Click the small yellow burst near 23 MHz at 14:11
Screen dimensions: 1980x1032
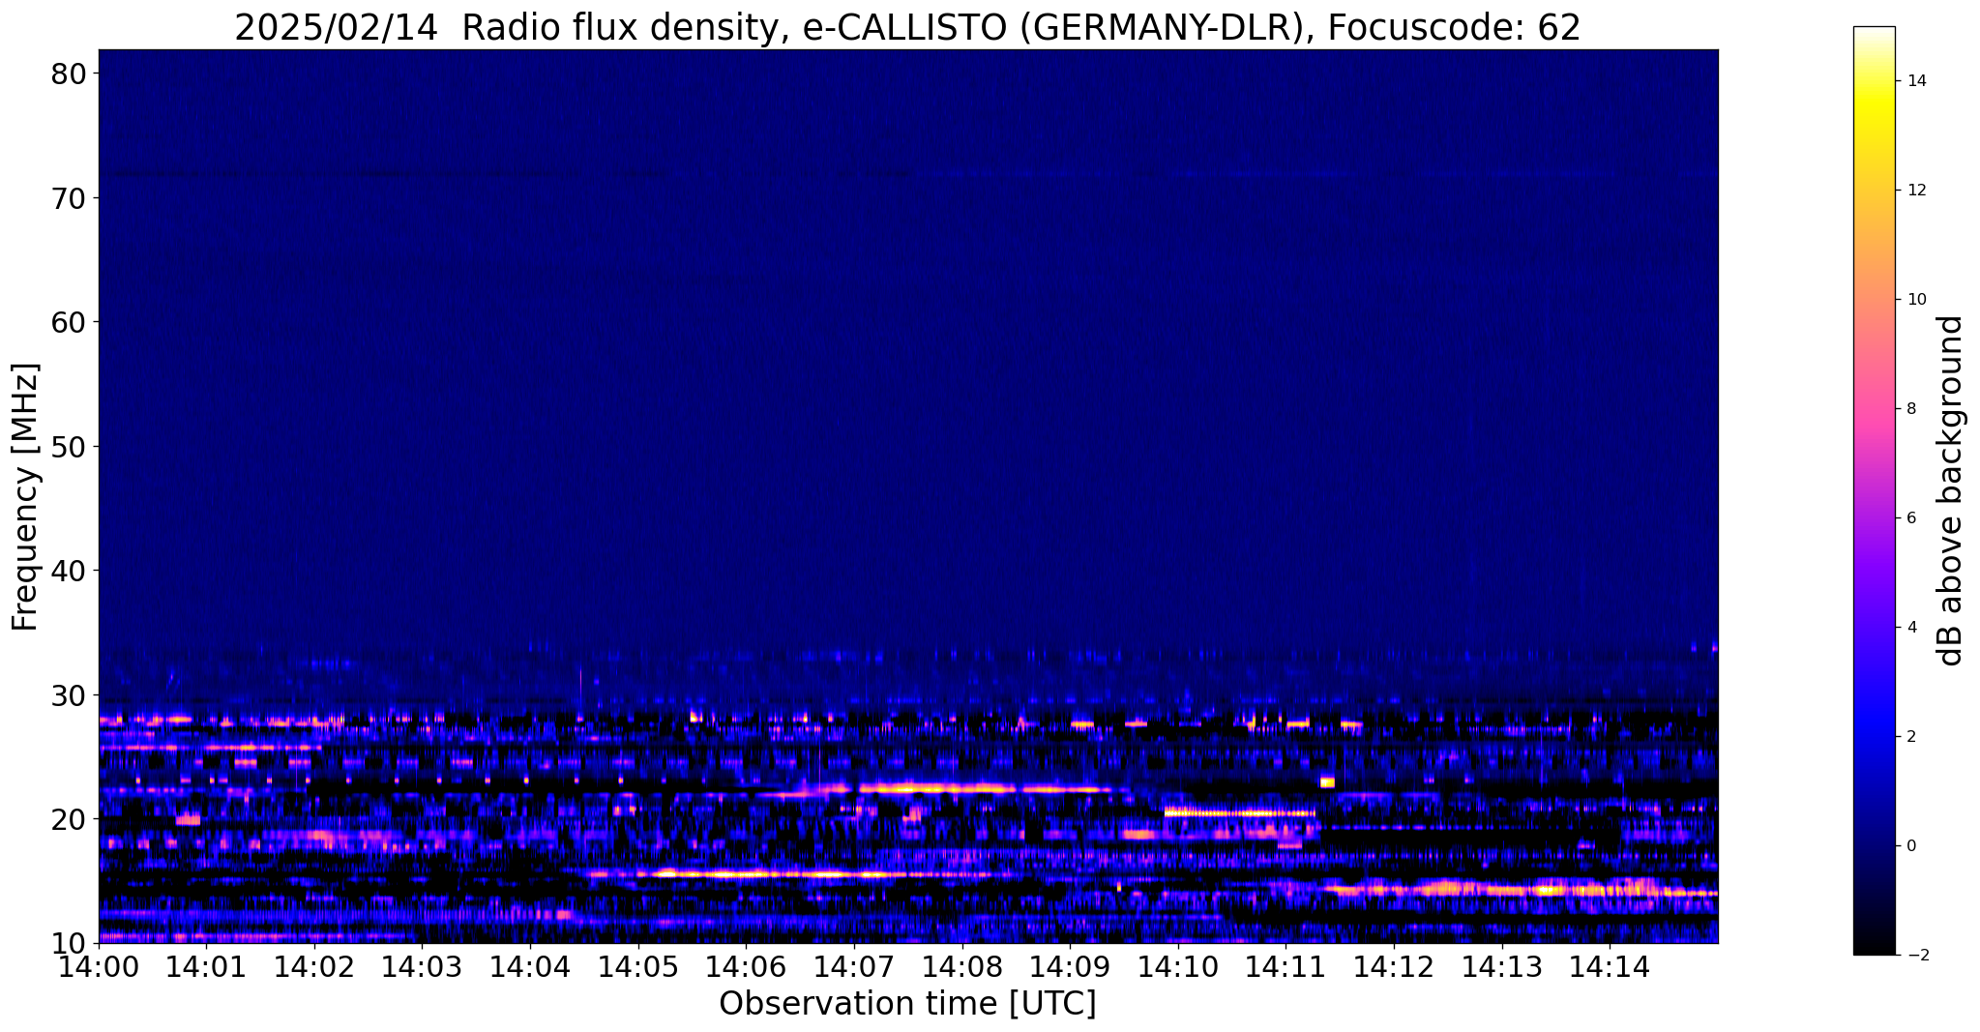1327,781
